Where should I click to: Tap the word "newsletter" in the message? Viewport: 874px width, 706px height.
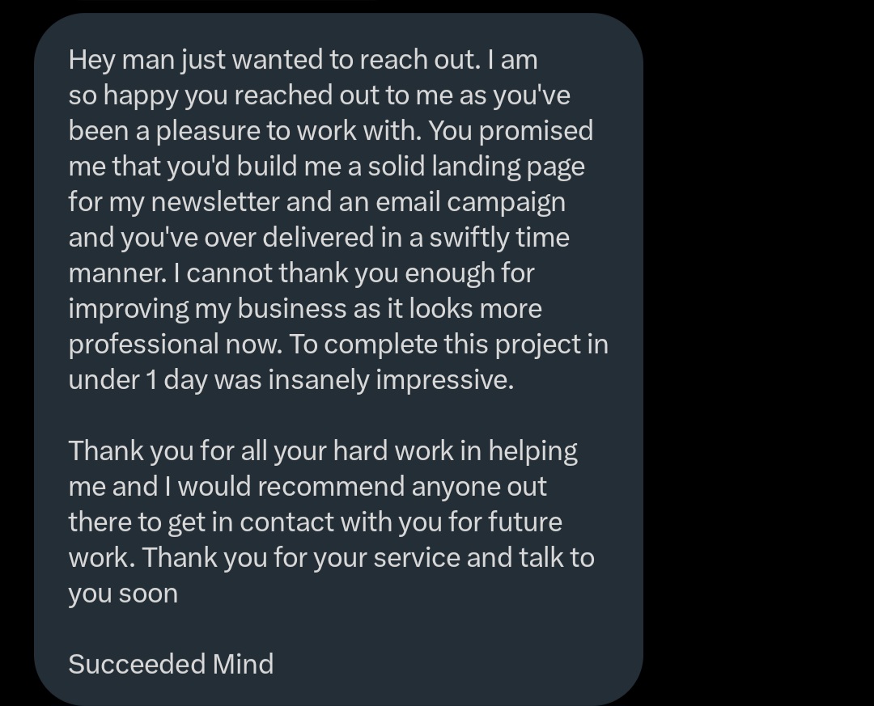(x=214, y=202)
